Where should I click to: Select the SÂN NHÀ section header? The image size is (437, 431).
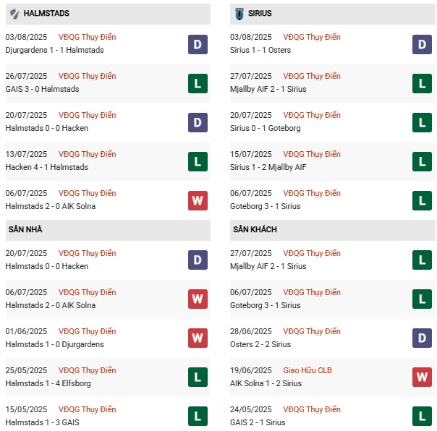coord(30,229)
